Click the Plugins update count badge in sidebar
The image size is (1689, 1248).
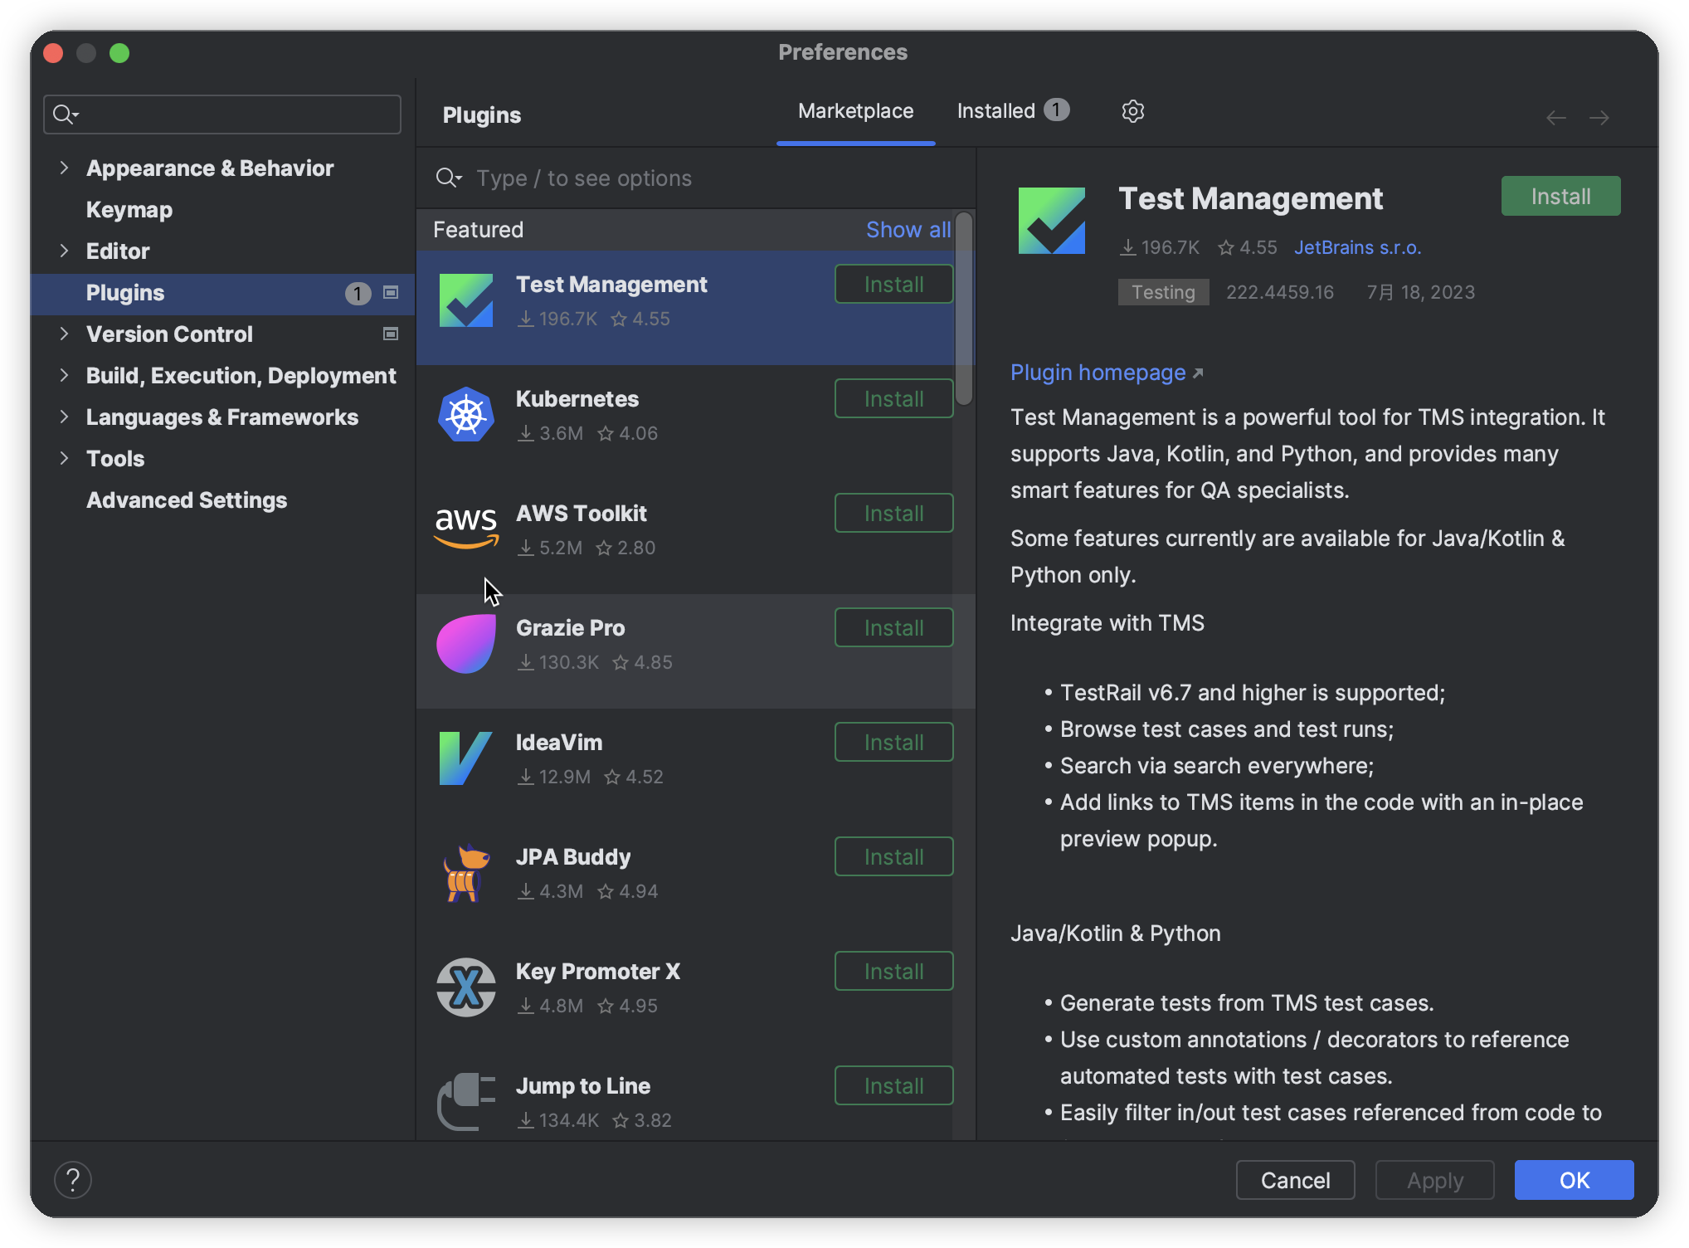[x=358, y=294]
